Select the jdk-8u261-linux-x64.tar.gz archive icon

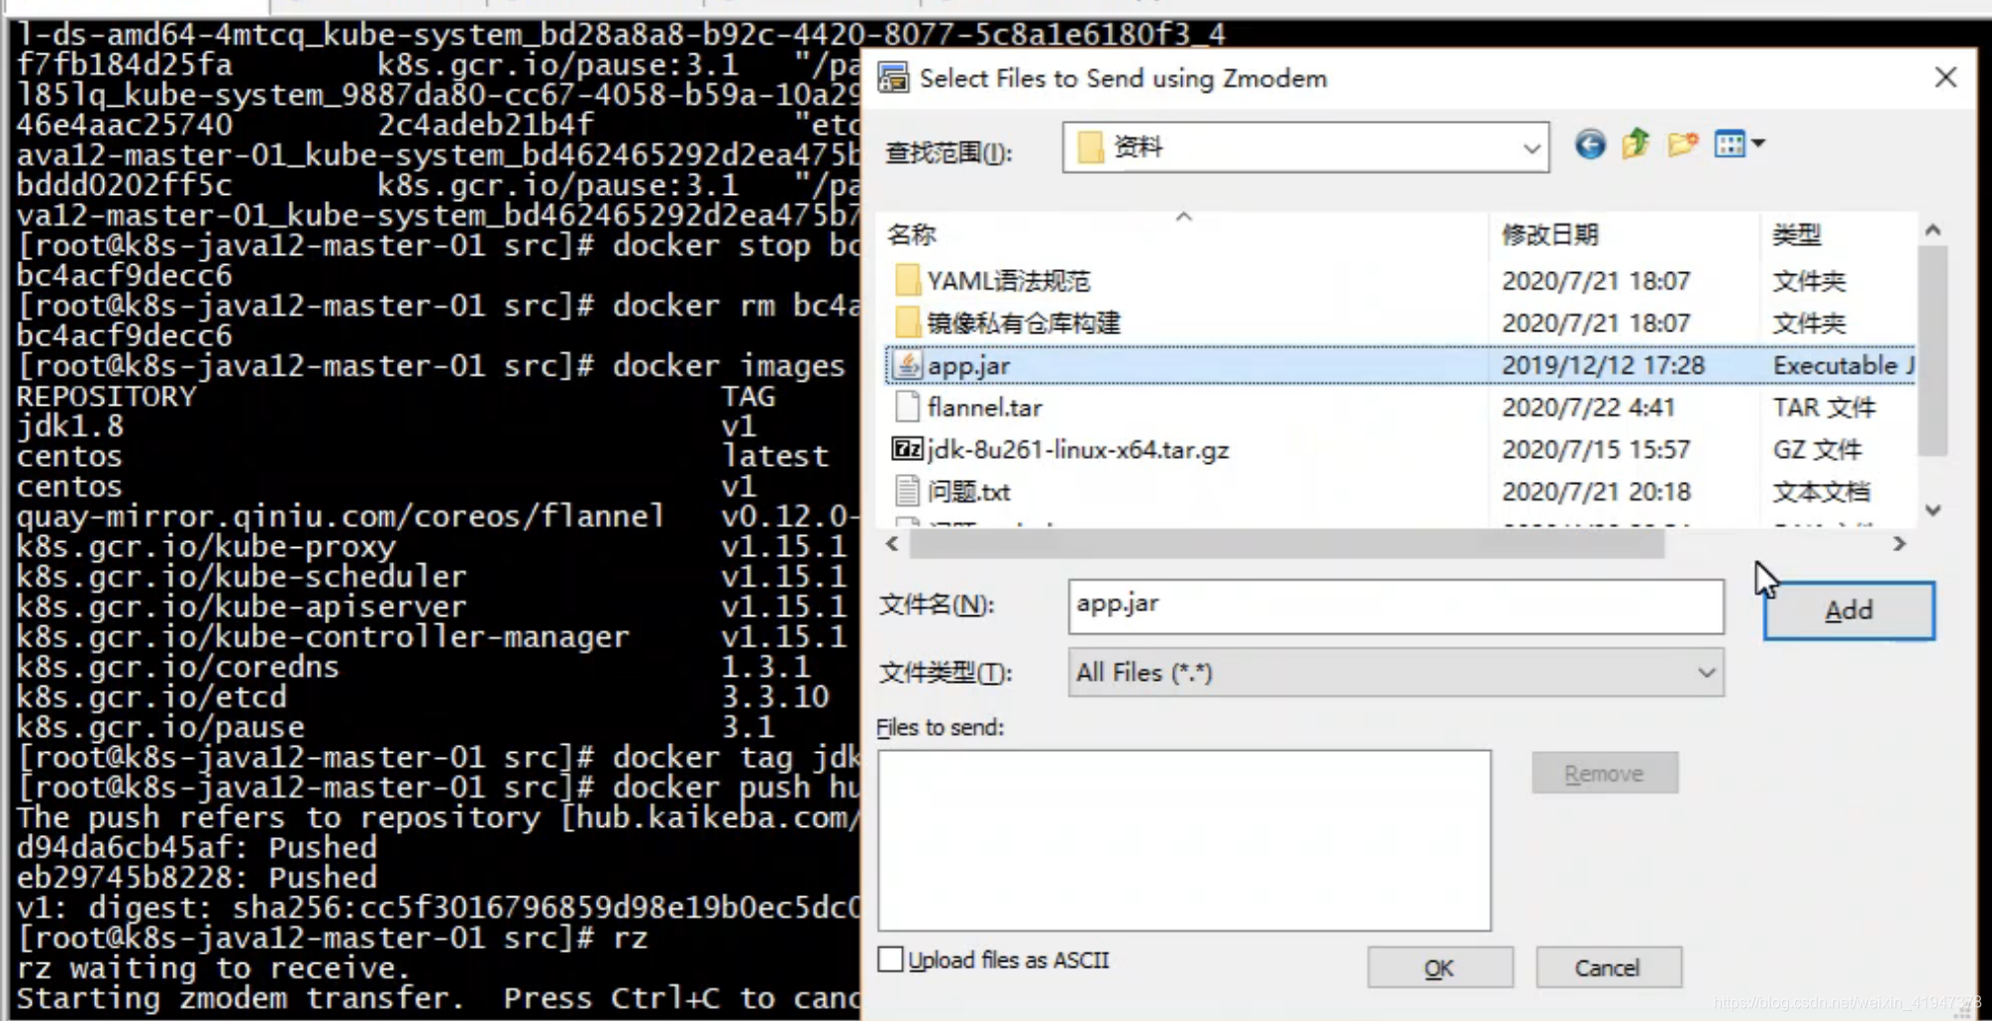907,449
